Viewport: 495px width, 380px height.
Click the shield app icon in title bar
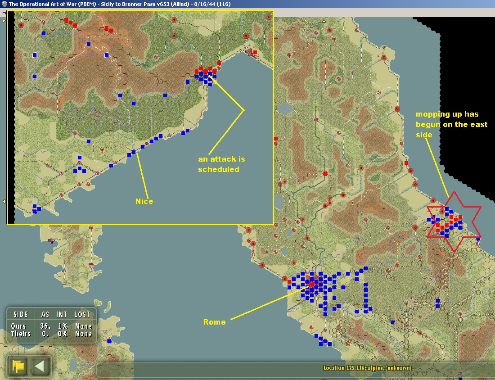click(x=4, y=4)
